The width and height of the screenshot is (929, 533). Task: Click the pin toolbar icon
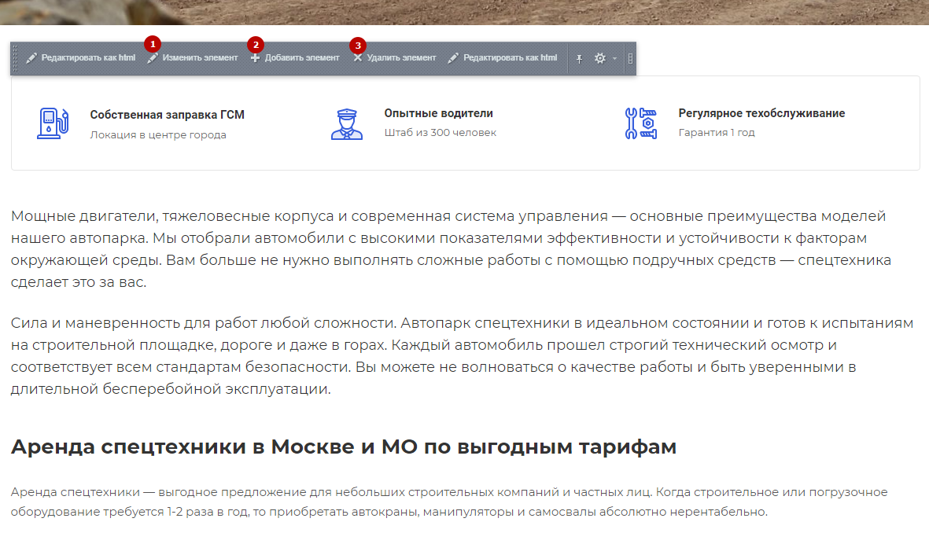(580, 59)
